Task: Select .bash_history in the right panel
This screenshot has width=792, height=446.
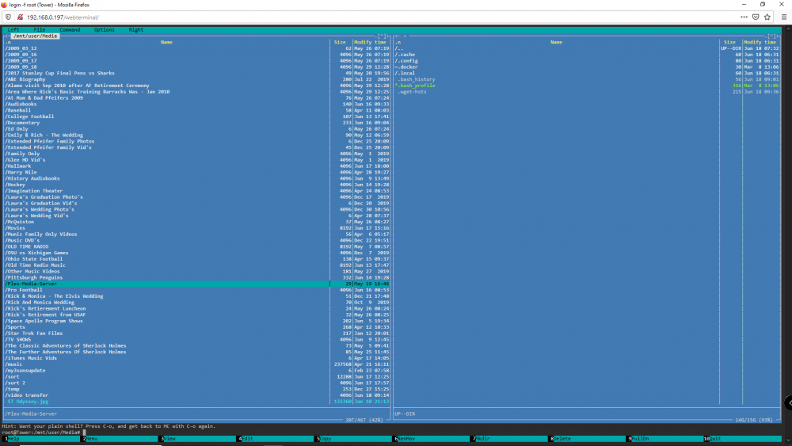Action: click(417, 79)
